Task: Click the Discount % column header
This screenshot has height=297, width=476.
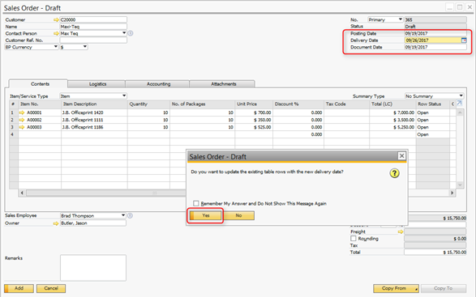Action: (298, 104)
